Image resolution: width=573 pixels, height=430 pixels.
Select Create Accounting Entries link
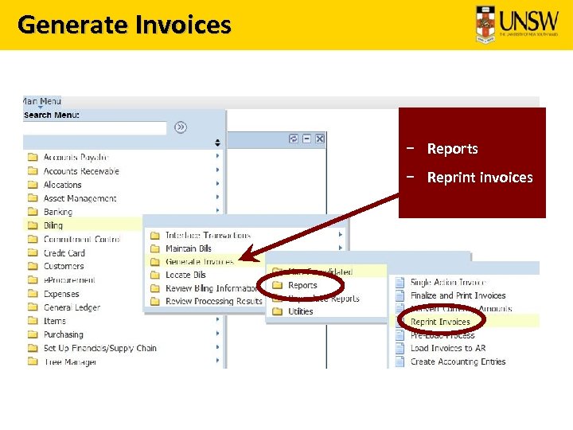(458, 362)
